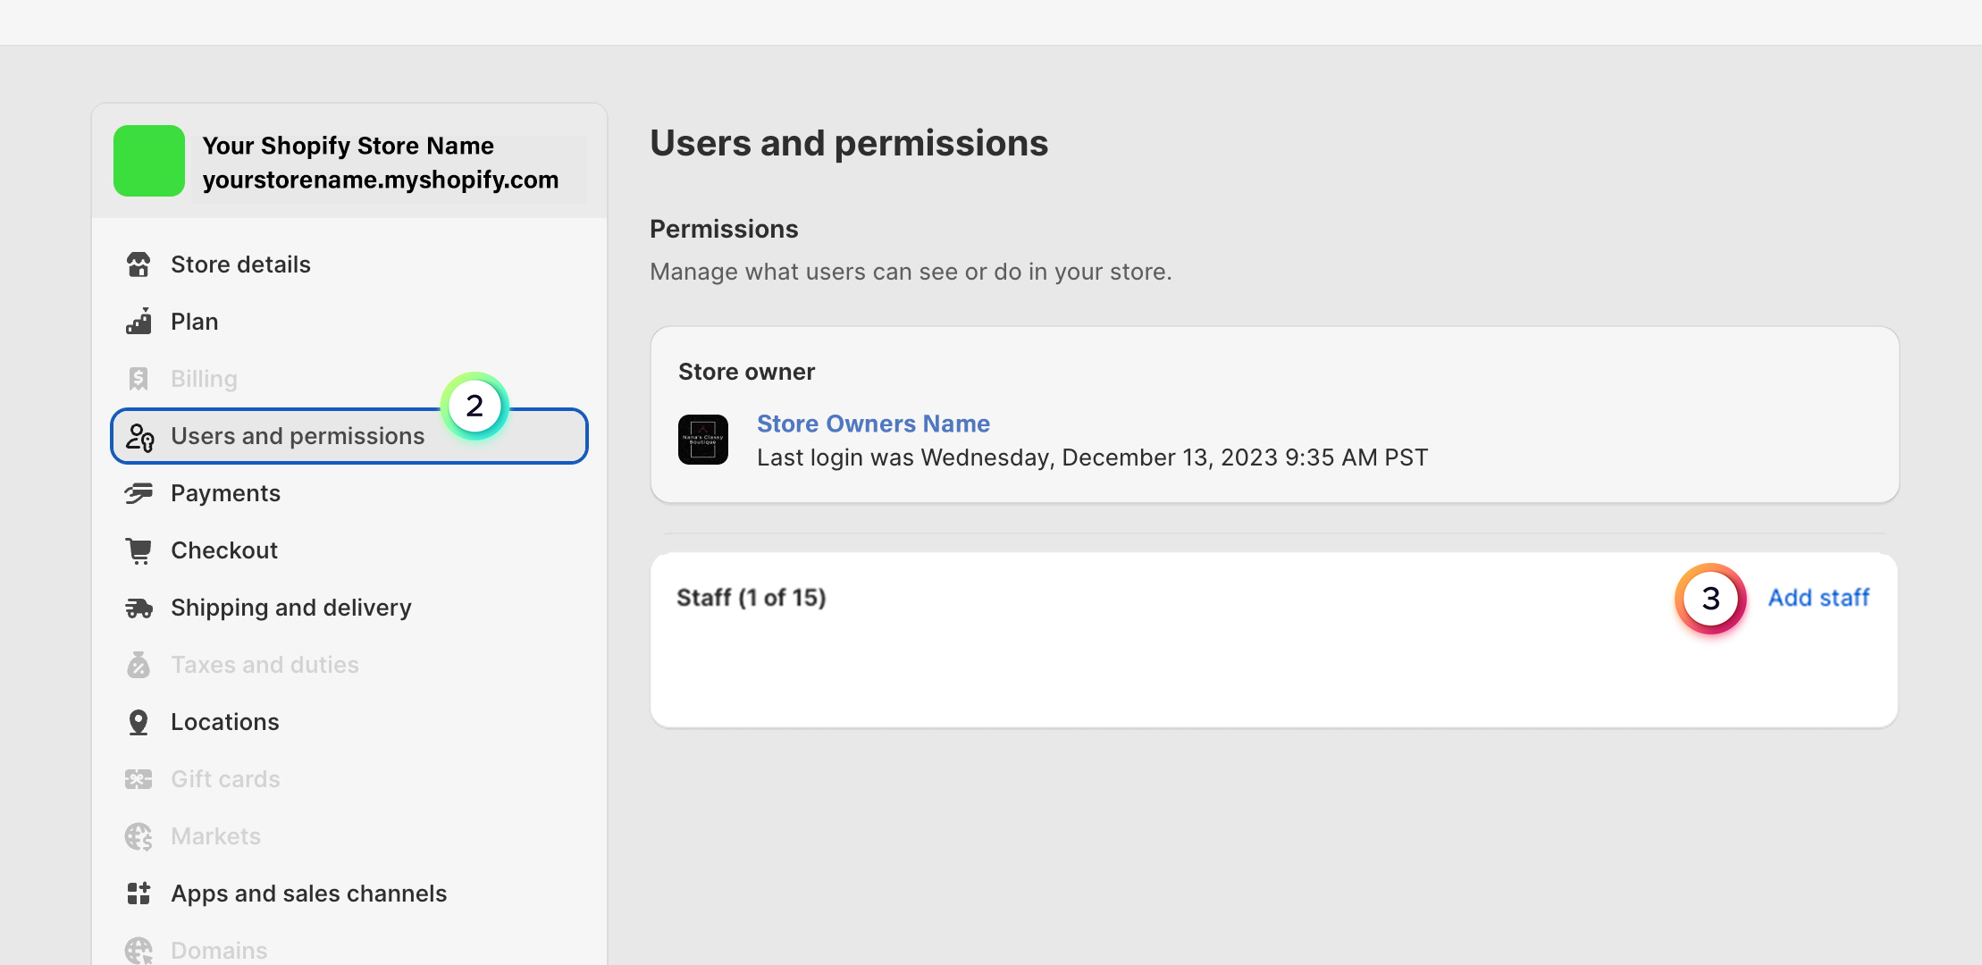1982x965 pixels.
Task: Click the store owner avatar thumbnail
Action: point(703,440)
